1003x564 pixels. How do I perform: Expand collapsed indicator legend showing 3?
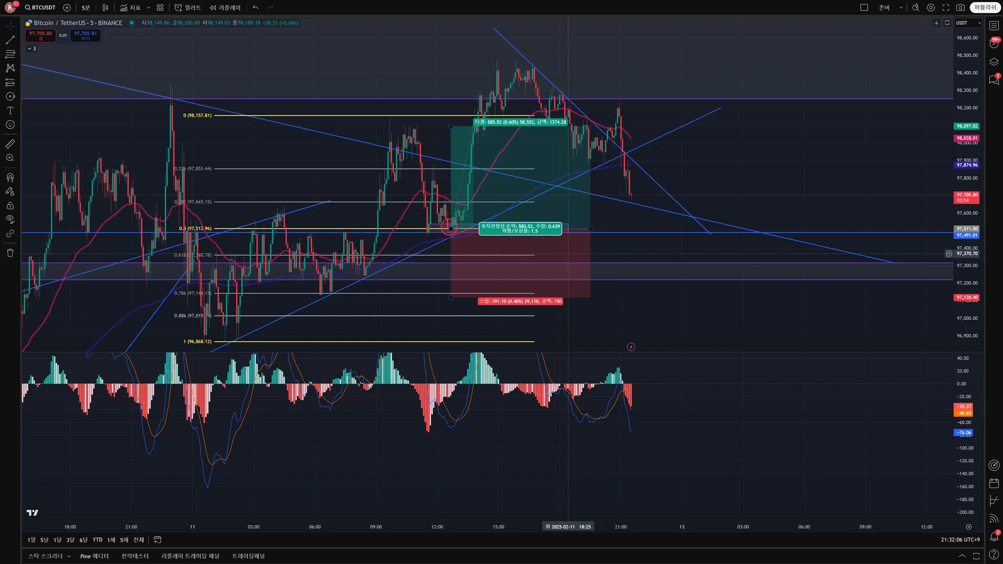coord(31,49)
